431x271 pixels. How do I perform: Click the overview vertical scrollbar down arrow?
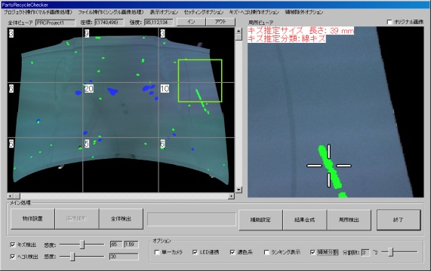pyautogui.click(x=239, y=190)
